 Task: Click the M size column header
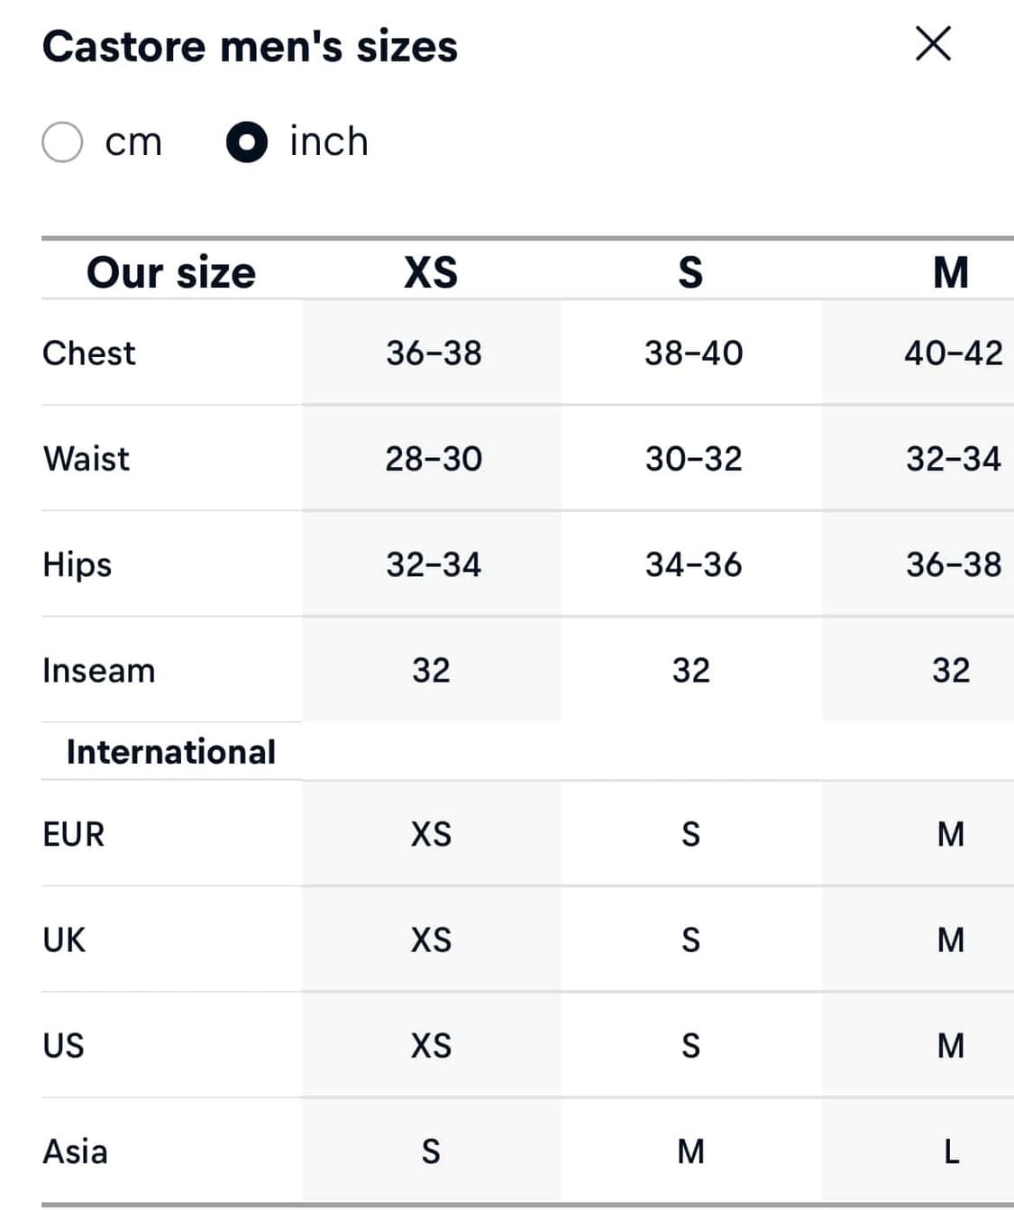951,272
